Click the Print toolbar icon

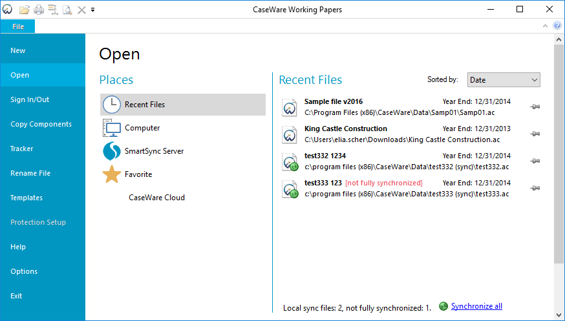[39, 10]
